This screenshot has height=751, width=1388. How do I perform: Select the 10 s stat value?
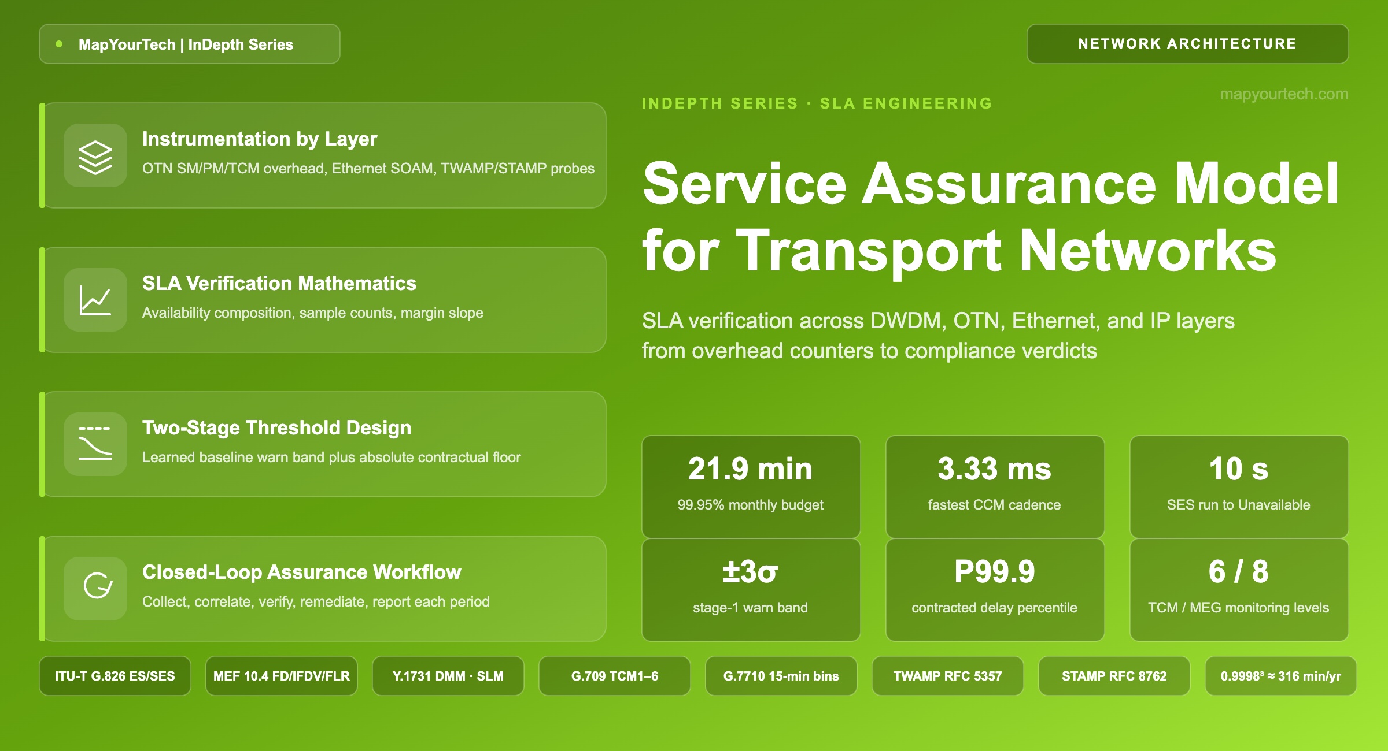(x=1239, y=469)
